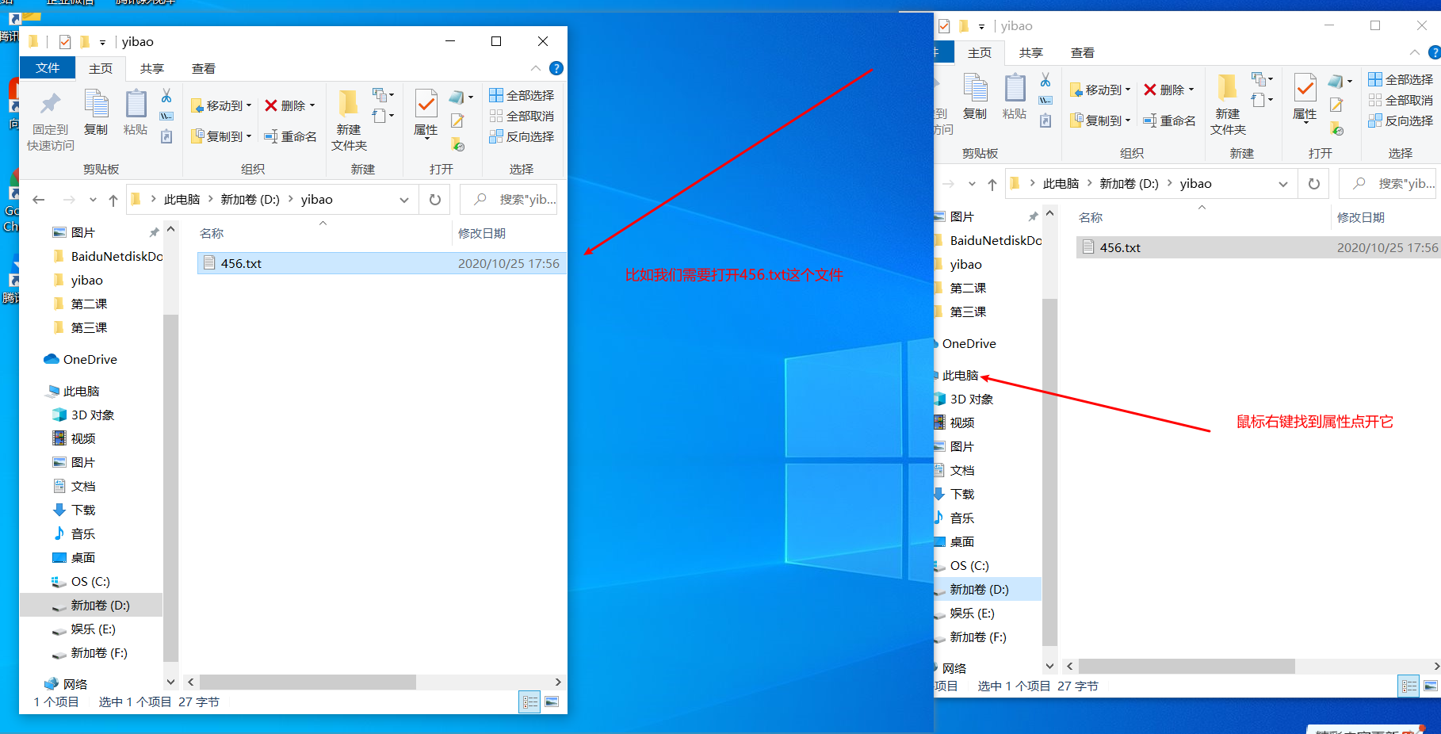Open the File tab in left window
Image resolution: width=1441 pixels, height=734 pixels.
click(x=48, y=68)
